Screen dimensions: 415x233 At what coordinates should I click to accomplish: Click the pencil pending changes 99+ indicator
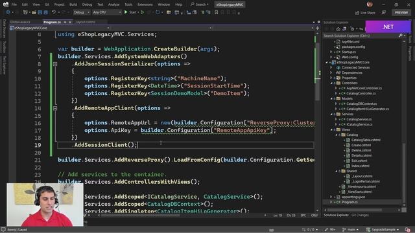(x=330, y=230)
